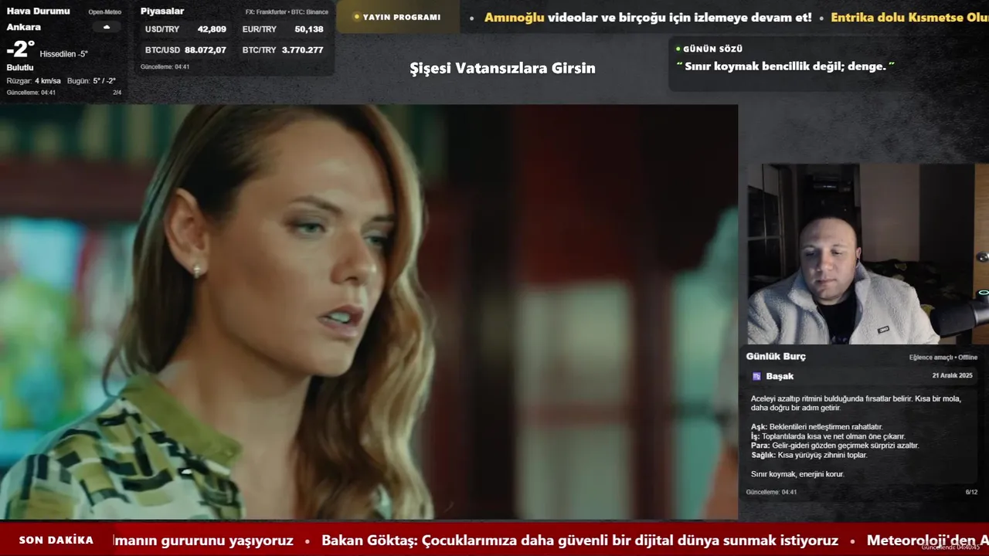This screenshot has height=556, width=989.
Task: Click the Sınır koymak bencillik değil quote
Action: pyautogui.click(x=785, y=66)
